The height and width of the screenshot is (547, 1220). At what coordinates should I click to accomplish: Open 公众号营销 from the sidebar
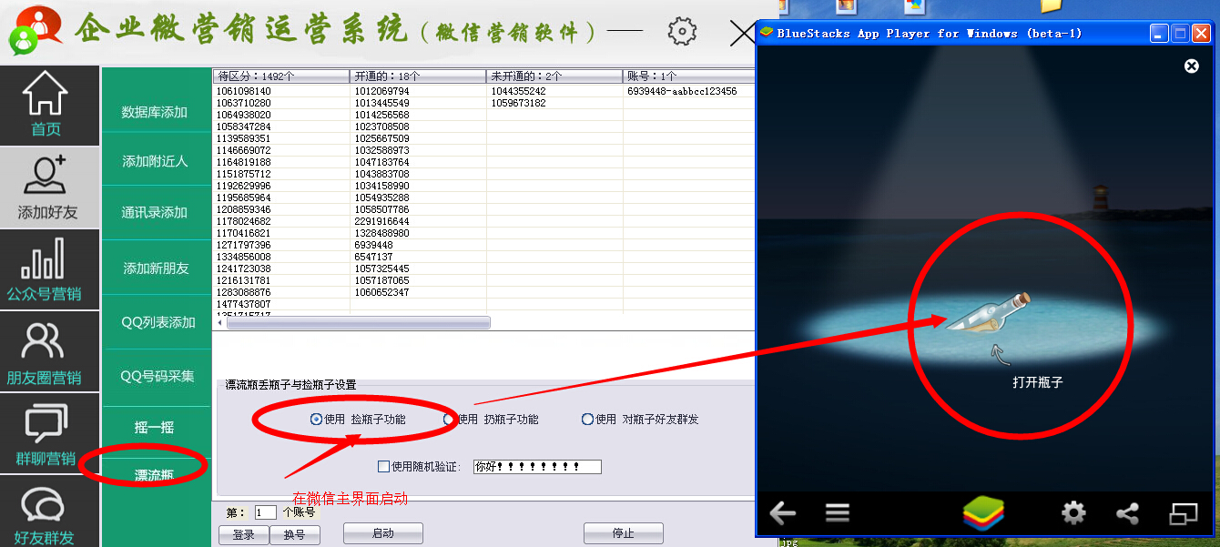[x=45, y=268]
